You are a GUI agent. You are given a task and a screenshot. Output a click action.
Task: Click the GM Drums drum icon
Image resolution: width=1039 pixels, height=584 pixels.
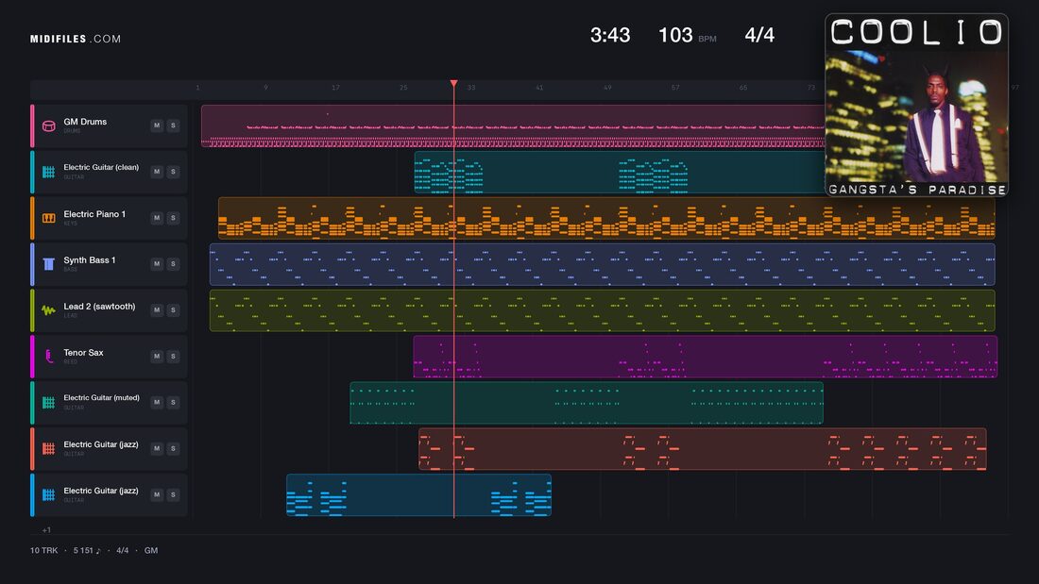click(x=48, y=125)
